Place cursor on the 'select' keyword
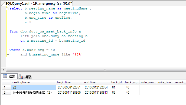The height and width of the screenshot is (105, 186). coord(16,9)
